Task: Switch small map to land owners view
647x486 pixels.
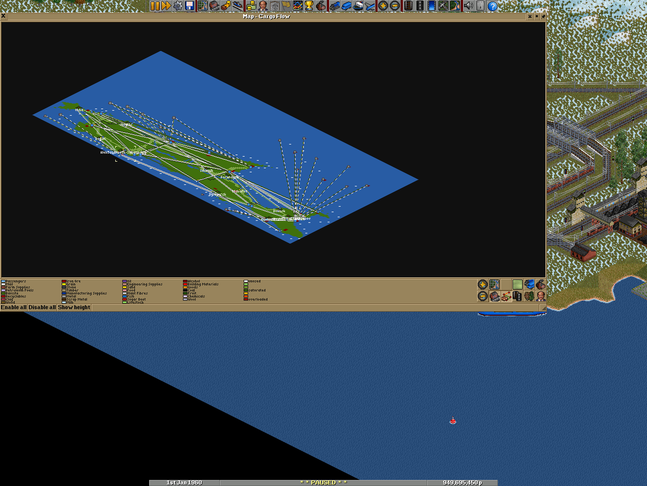Action: (x=541, y=296)
